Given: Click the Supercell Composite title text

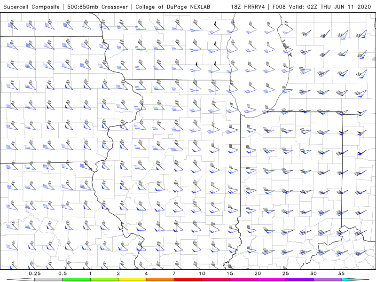Looking at the screenshot, I should coord(31,7).
